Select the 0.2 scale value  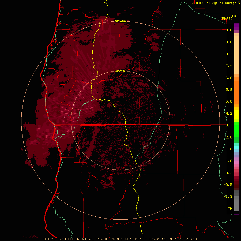tap(229, 173)
